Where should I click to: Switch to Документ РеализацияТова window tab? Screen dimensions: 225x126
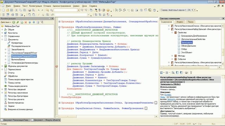[15, 120]
